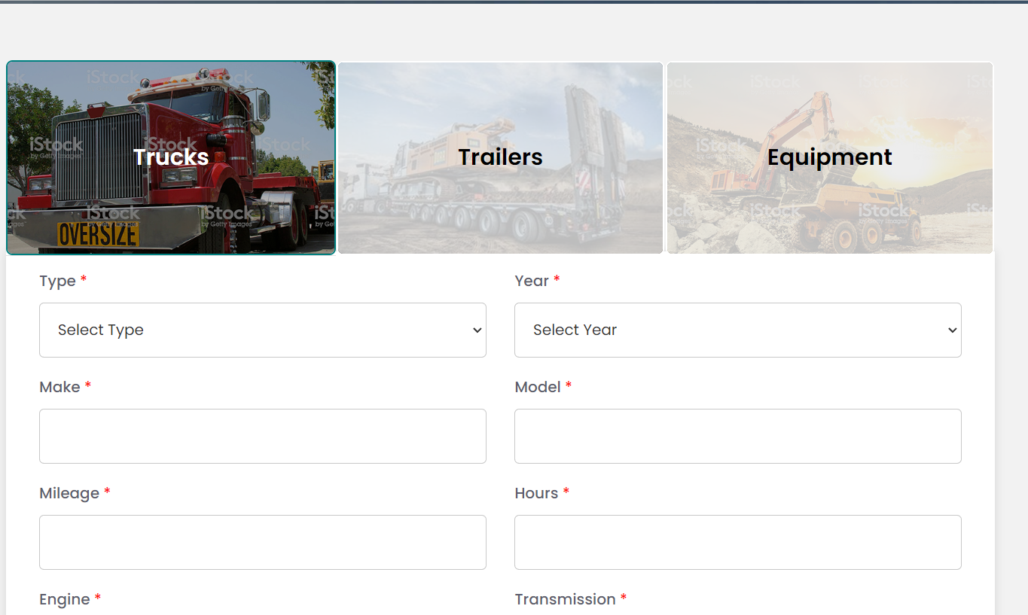The image size is (1028, 615).
Task: Open the Select Type dropdown
Action: pyautogui.click(x=262, y=330)
